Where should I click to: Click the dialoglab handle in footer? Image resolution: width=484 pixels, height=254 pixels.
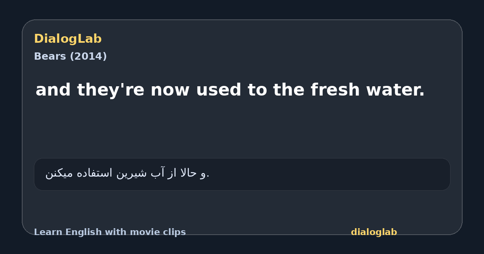tap(374, 232)
